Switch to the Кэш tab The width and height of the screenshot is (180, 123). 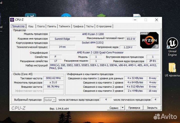(31, 26)
